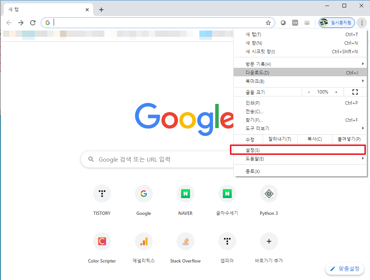Click the three-dot Chrome menu icon
The height and width of the screenshot is (280, 370).
[x=362, y=23]
